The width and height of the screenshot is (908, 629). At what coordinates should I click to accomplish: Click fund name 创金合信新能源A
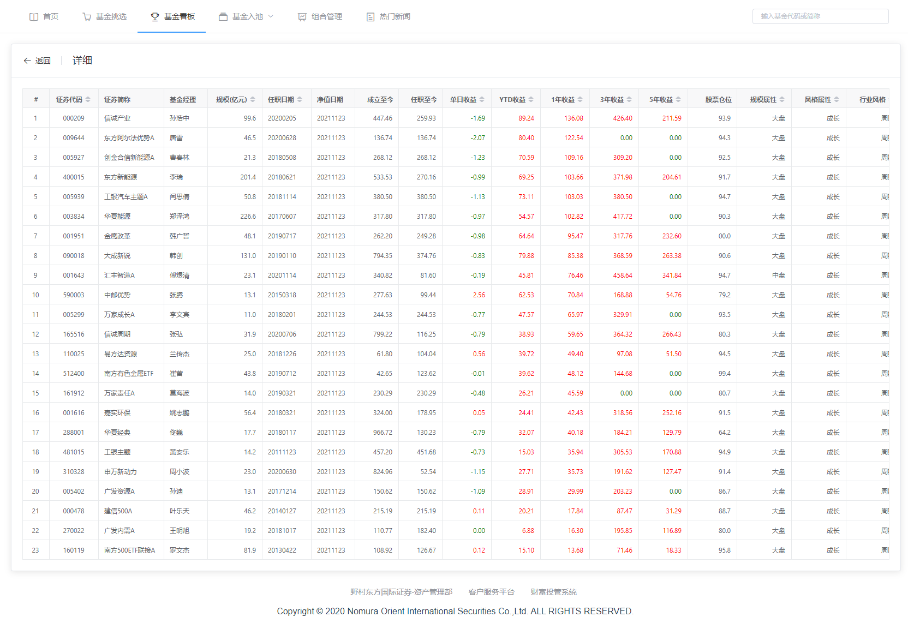[129, 158]
